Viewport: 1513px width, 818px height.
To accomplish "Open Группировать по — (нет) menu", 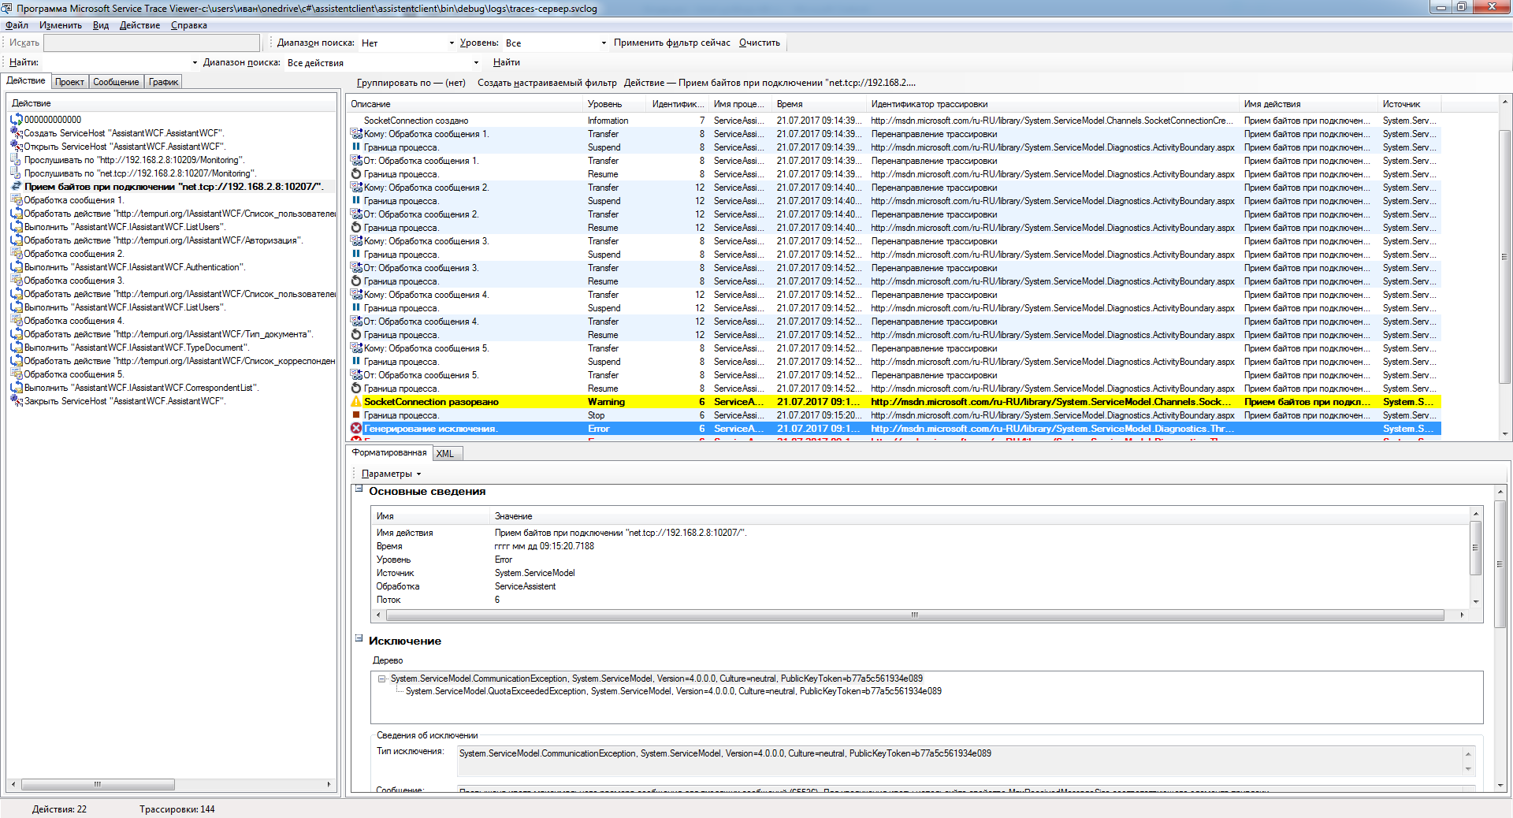I will click(411, 83).
